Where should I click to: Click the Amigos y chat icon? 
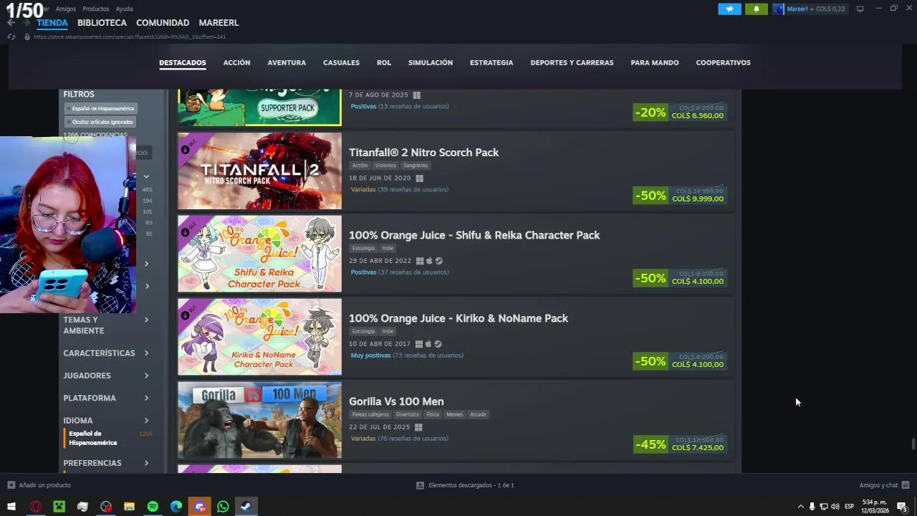coord(905,485)
